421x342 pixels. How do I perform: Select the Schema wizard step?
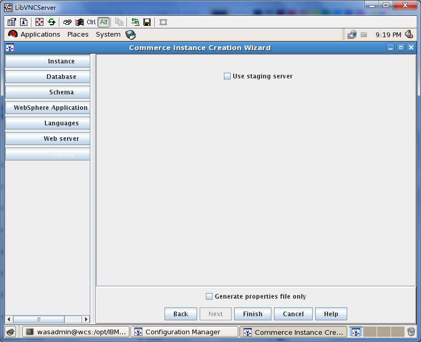pos(48,92)
